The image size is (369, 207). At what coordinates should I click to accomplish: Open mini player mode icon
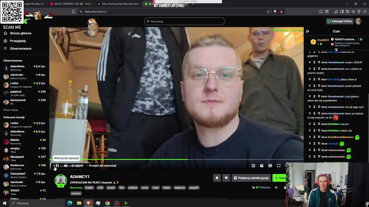pos(253,166)
